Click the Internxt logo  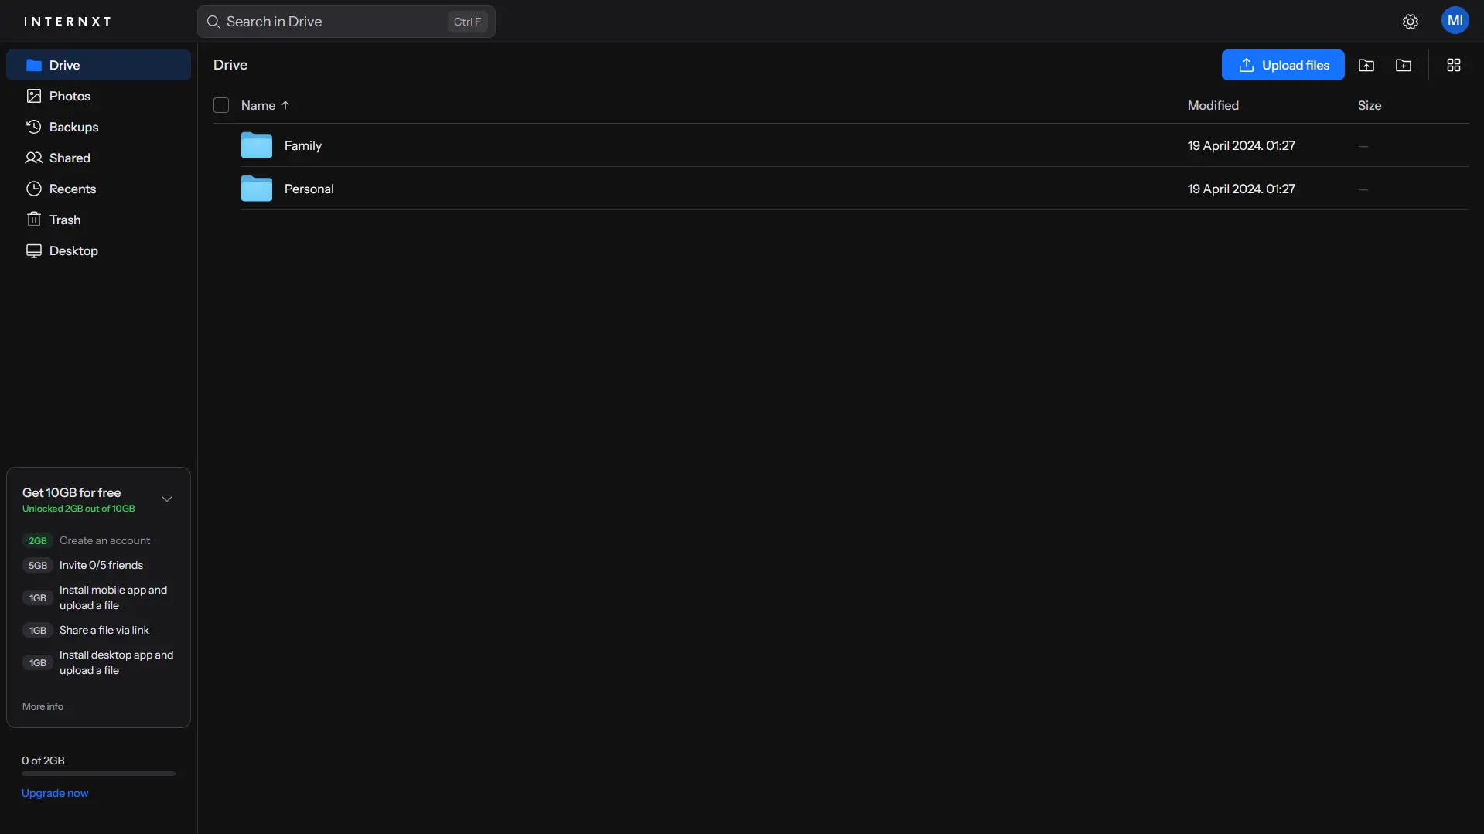point(67,22)
